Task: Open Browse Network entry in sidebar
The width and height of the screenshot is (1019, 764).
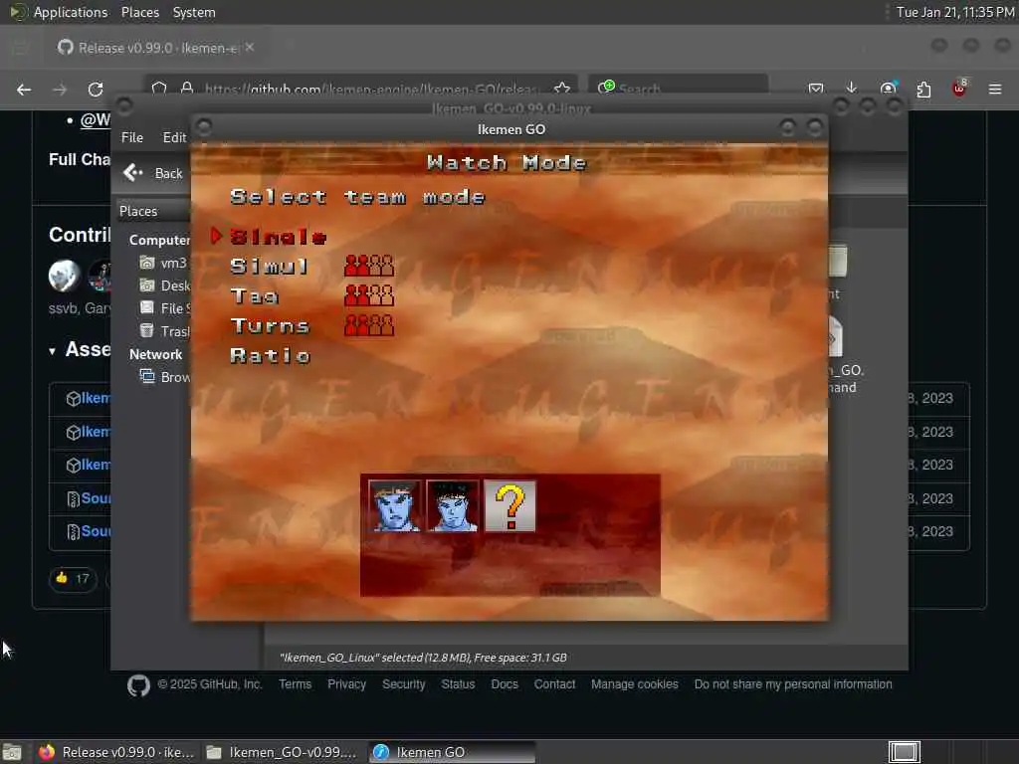Action: [x=164, y=377]
